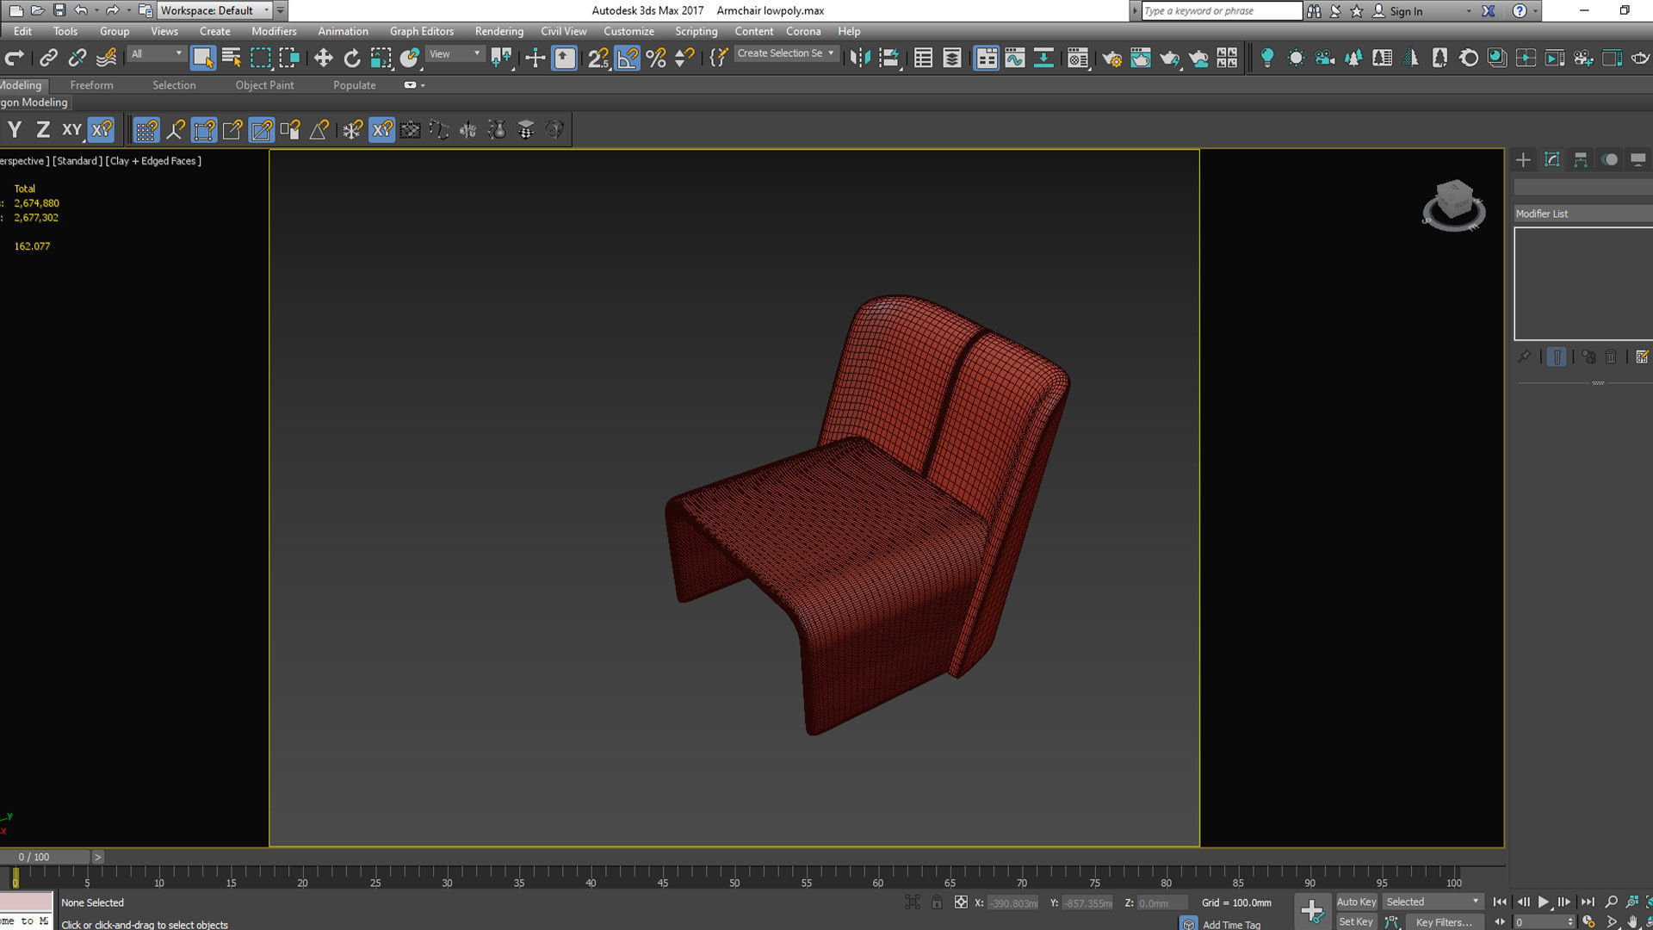Open the Rendering menu
Screen dimensions: 1653x930
coord(498,31)
